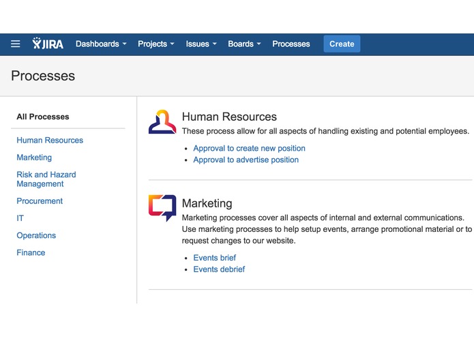Image resolution: width=474 pixels, height=337 pixels.
Task: Open Approval to advertise position
Action: pyautogui.click(x=246, y=160)
